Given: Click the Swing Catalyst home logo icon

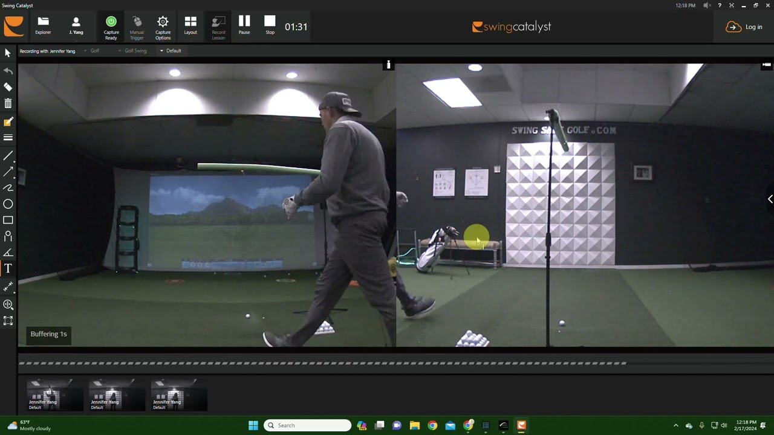Looking at the screenshot, I should click(x=14, y=27).
